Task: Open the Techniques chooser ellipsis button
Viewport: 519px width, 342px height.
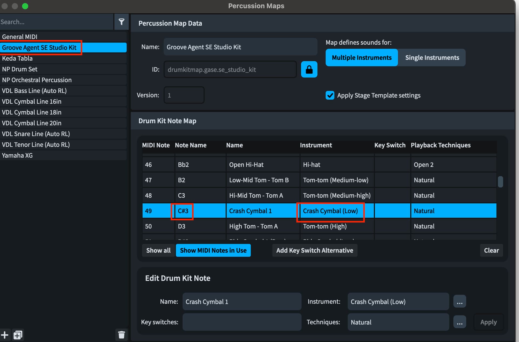Action: [x=459, y=322]
